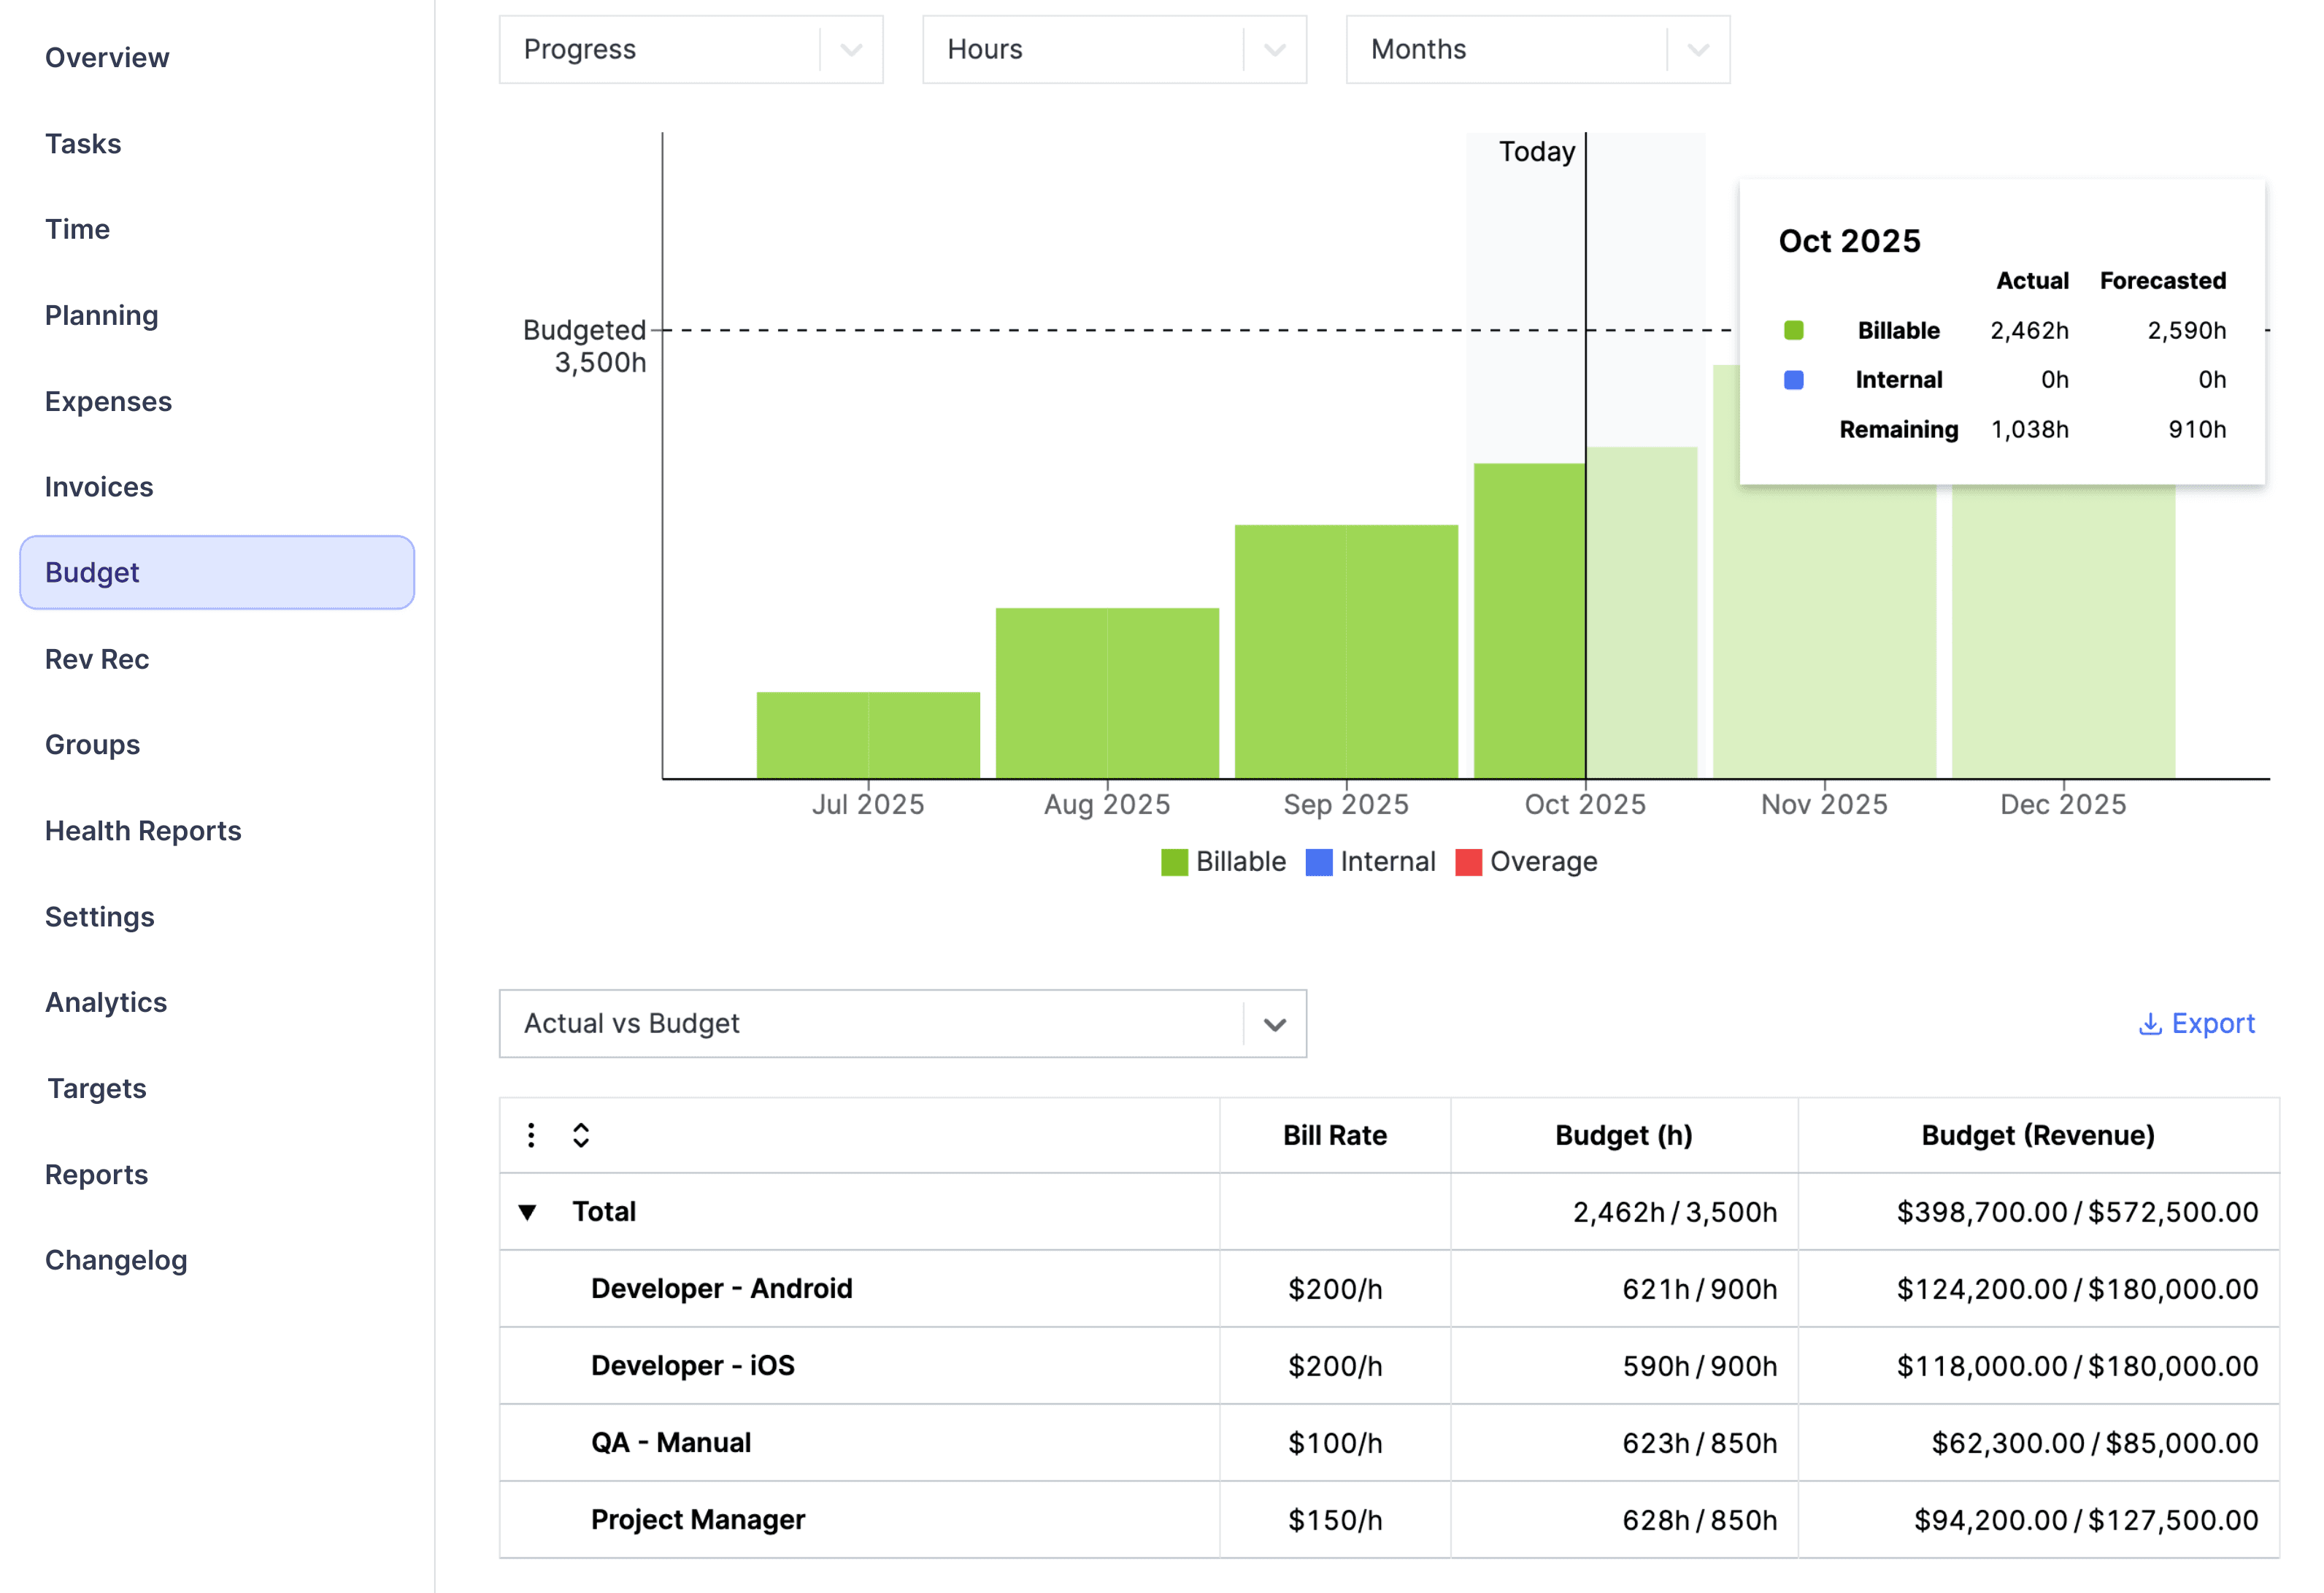Switch to Health Reports page
Image resolution: width=2324 pixels, height=1593 pixels.
(143, 831)
